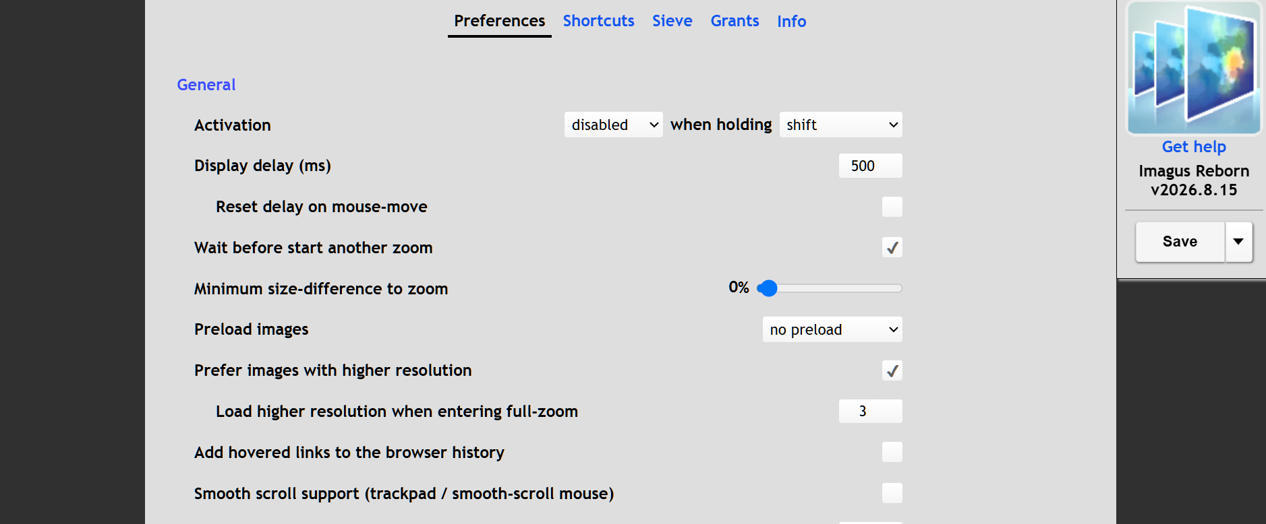1266x524 pixels.
Task: Switch to the Shortcuts tab
Action: [598, 21]
